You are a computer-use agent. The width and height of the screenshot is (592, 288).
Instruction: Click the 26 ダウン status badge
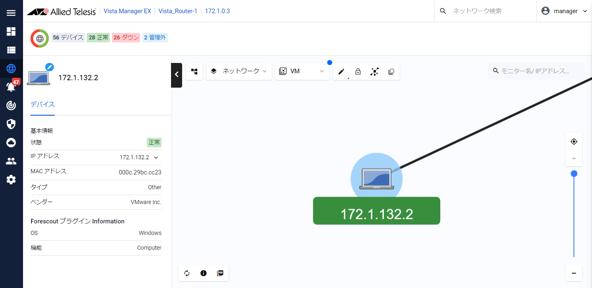(x=126, y=38)
